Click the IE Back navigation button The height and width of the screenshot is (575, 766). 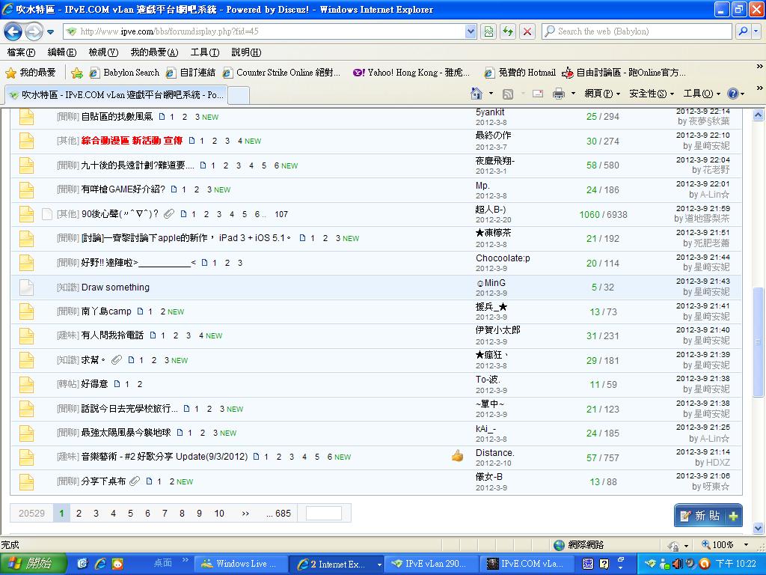[x=13, y=31]
